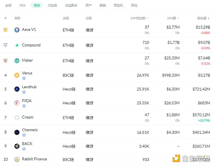
Task: Click the Lendhub logo icon
Action: pyautogui.click(x=17, y=89)
